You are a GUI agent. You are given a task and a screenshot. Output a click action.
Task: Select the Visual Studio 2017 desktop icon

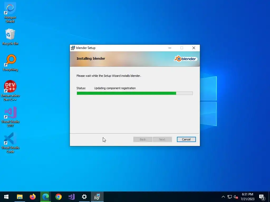pos(10,117)
